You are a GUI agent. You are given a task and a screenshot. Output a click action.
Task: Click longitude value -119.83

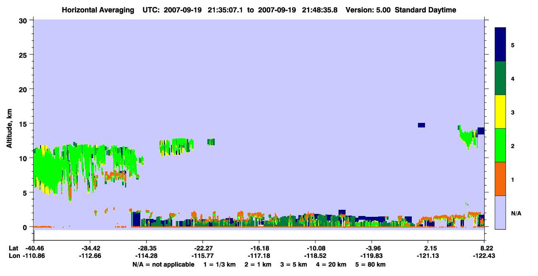pyautogui.click(x=372, y=256)
